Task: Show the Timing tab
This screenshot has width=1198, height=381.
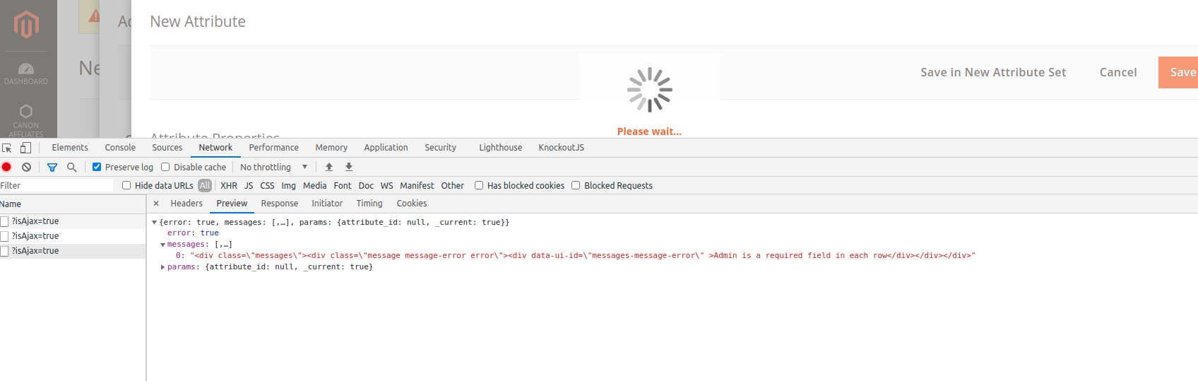Action: [369, 204]
